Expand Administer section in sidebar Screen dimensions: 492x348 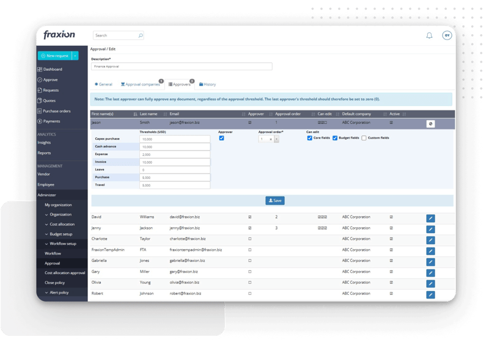coord(46,195)
